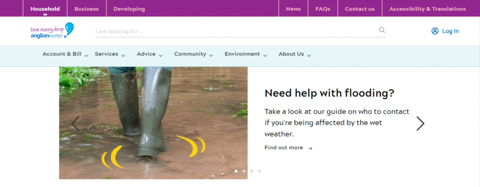Switch to the Household tab
Image resolution: width=480 pixels, height=187 pixels.
point(45,9)
